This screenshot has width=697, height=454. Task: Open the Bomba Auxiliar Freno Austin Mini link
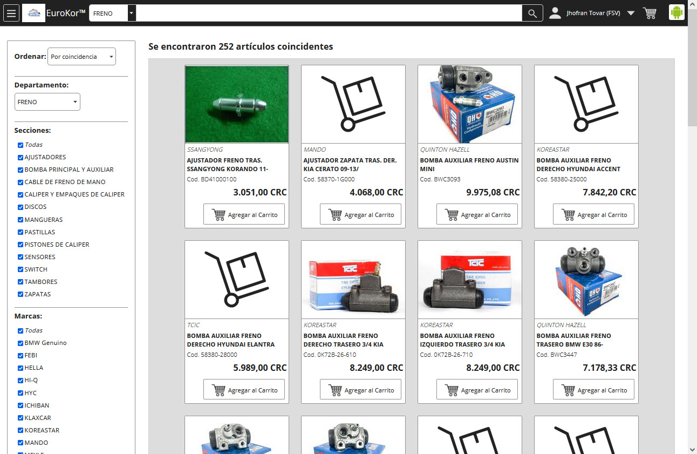pos(469,165)
